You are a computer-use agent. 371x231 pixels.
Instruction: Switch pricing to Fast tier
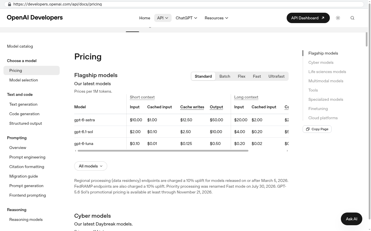click(257, 76)
